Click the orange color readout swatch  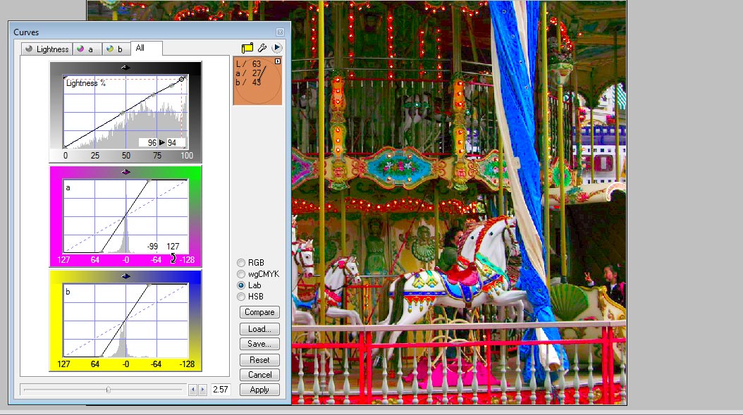(258, 81)
